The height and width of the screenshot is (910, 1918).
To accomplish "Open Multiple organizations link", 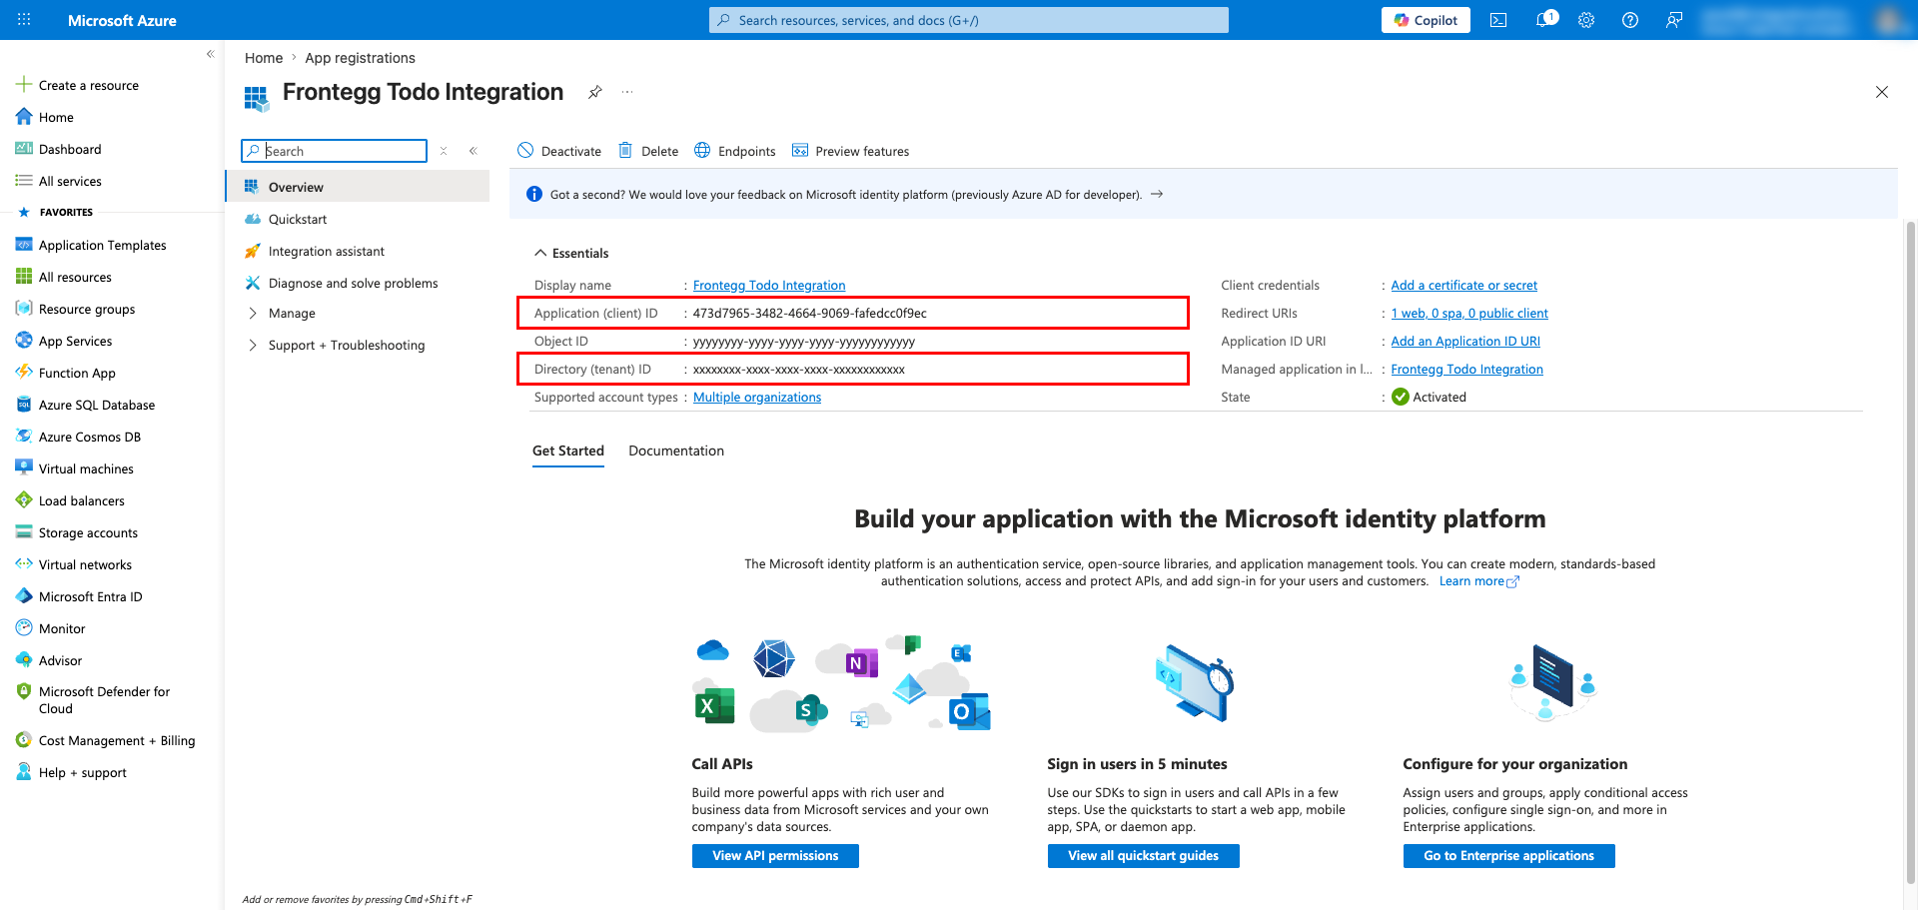I will (x=757, y=397).
